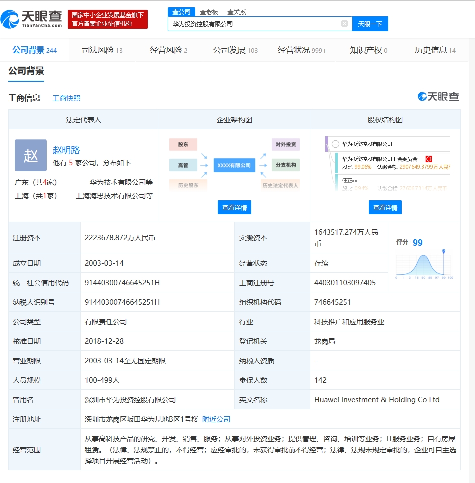Viewport: 475px width, 483px height.
Task: Click the XXXX有限公司 center box in diagram
Action: tap(234, 165)
